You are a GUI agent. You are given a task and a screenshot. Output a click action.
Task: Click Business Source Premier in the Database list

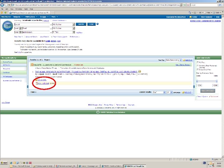tap(12, 81)
